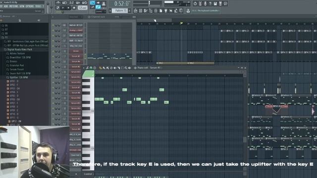Open the global snap selector dropdown
The height and width of the screenshot is (178, 317).
(101, 12)
